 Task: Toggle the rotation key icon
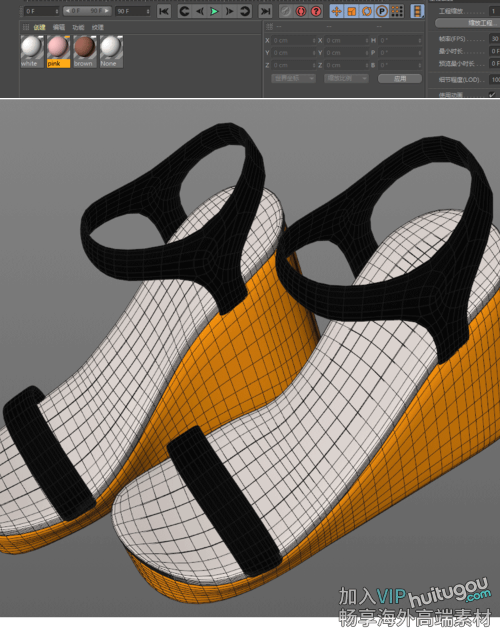tap(366, 11)
